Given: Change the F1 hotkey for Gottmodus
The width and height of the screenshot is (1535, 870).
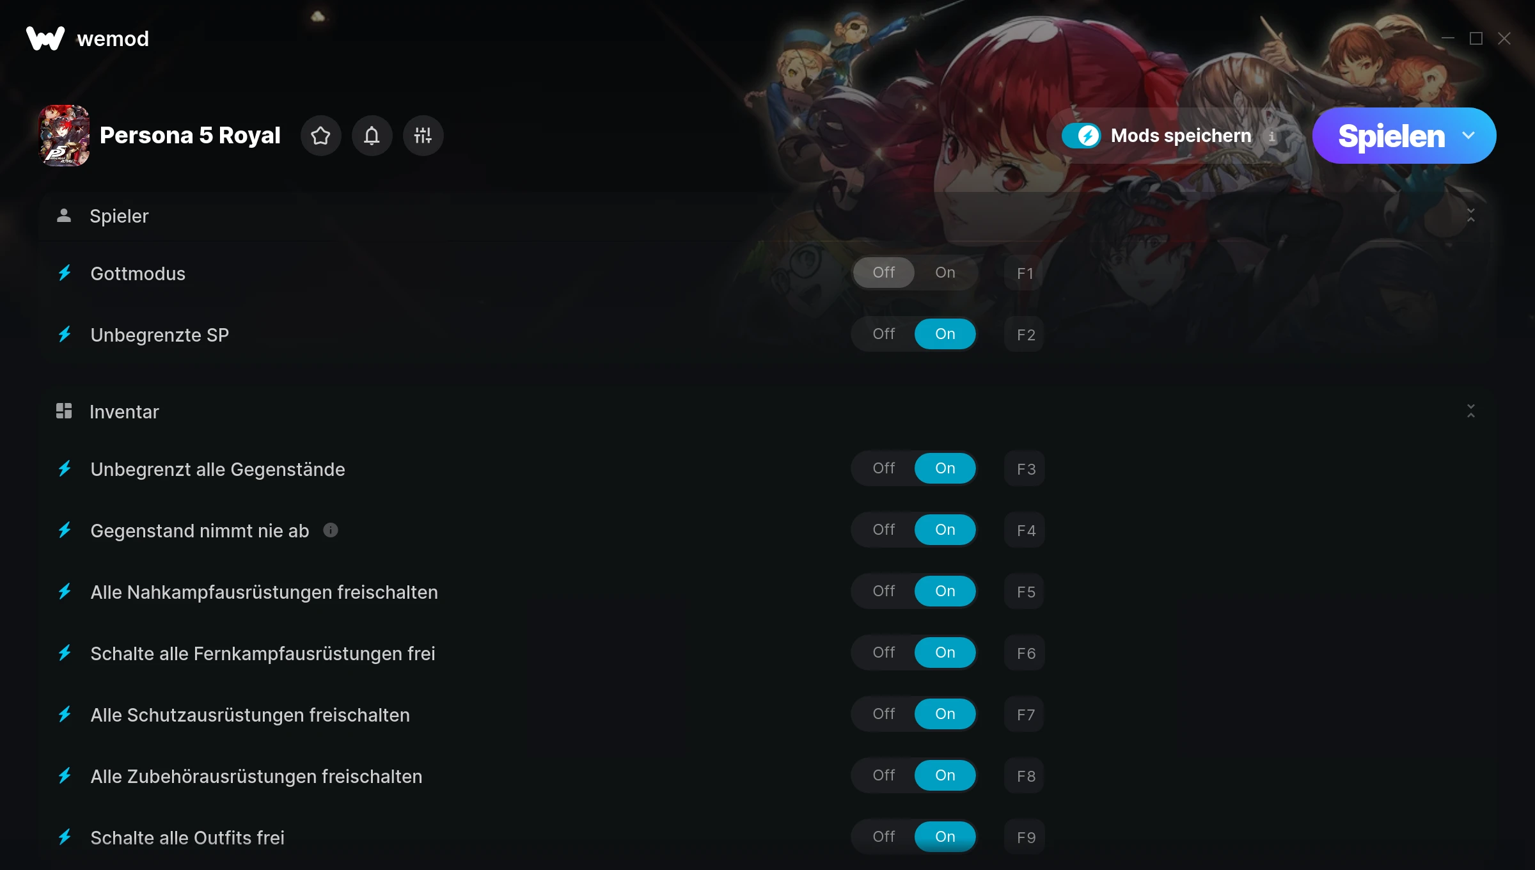Looking at the screenshot, I should coord(1025,273).
